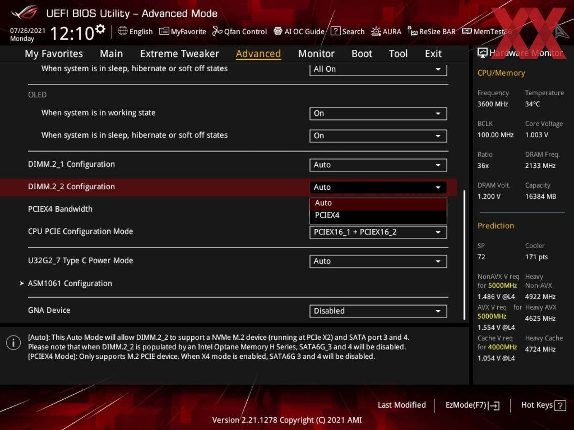Viewport: 574px width, 430px height.
Task: Click the 3600 MHz frequency value
Action: coord(493,104)
